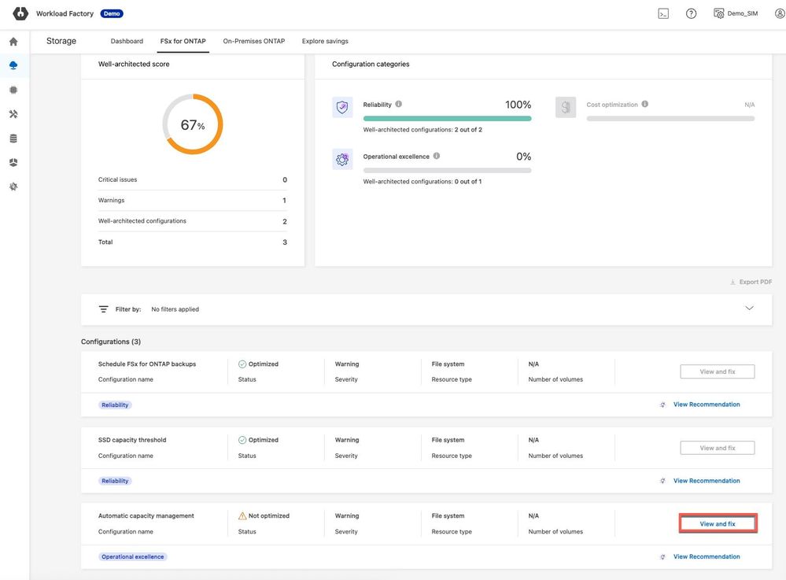Click the cube-shaped sidebar icon
The image size is (786, 580).
point(13,163)
